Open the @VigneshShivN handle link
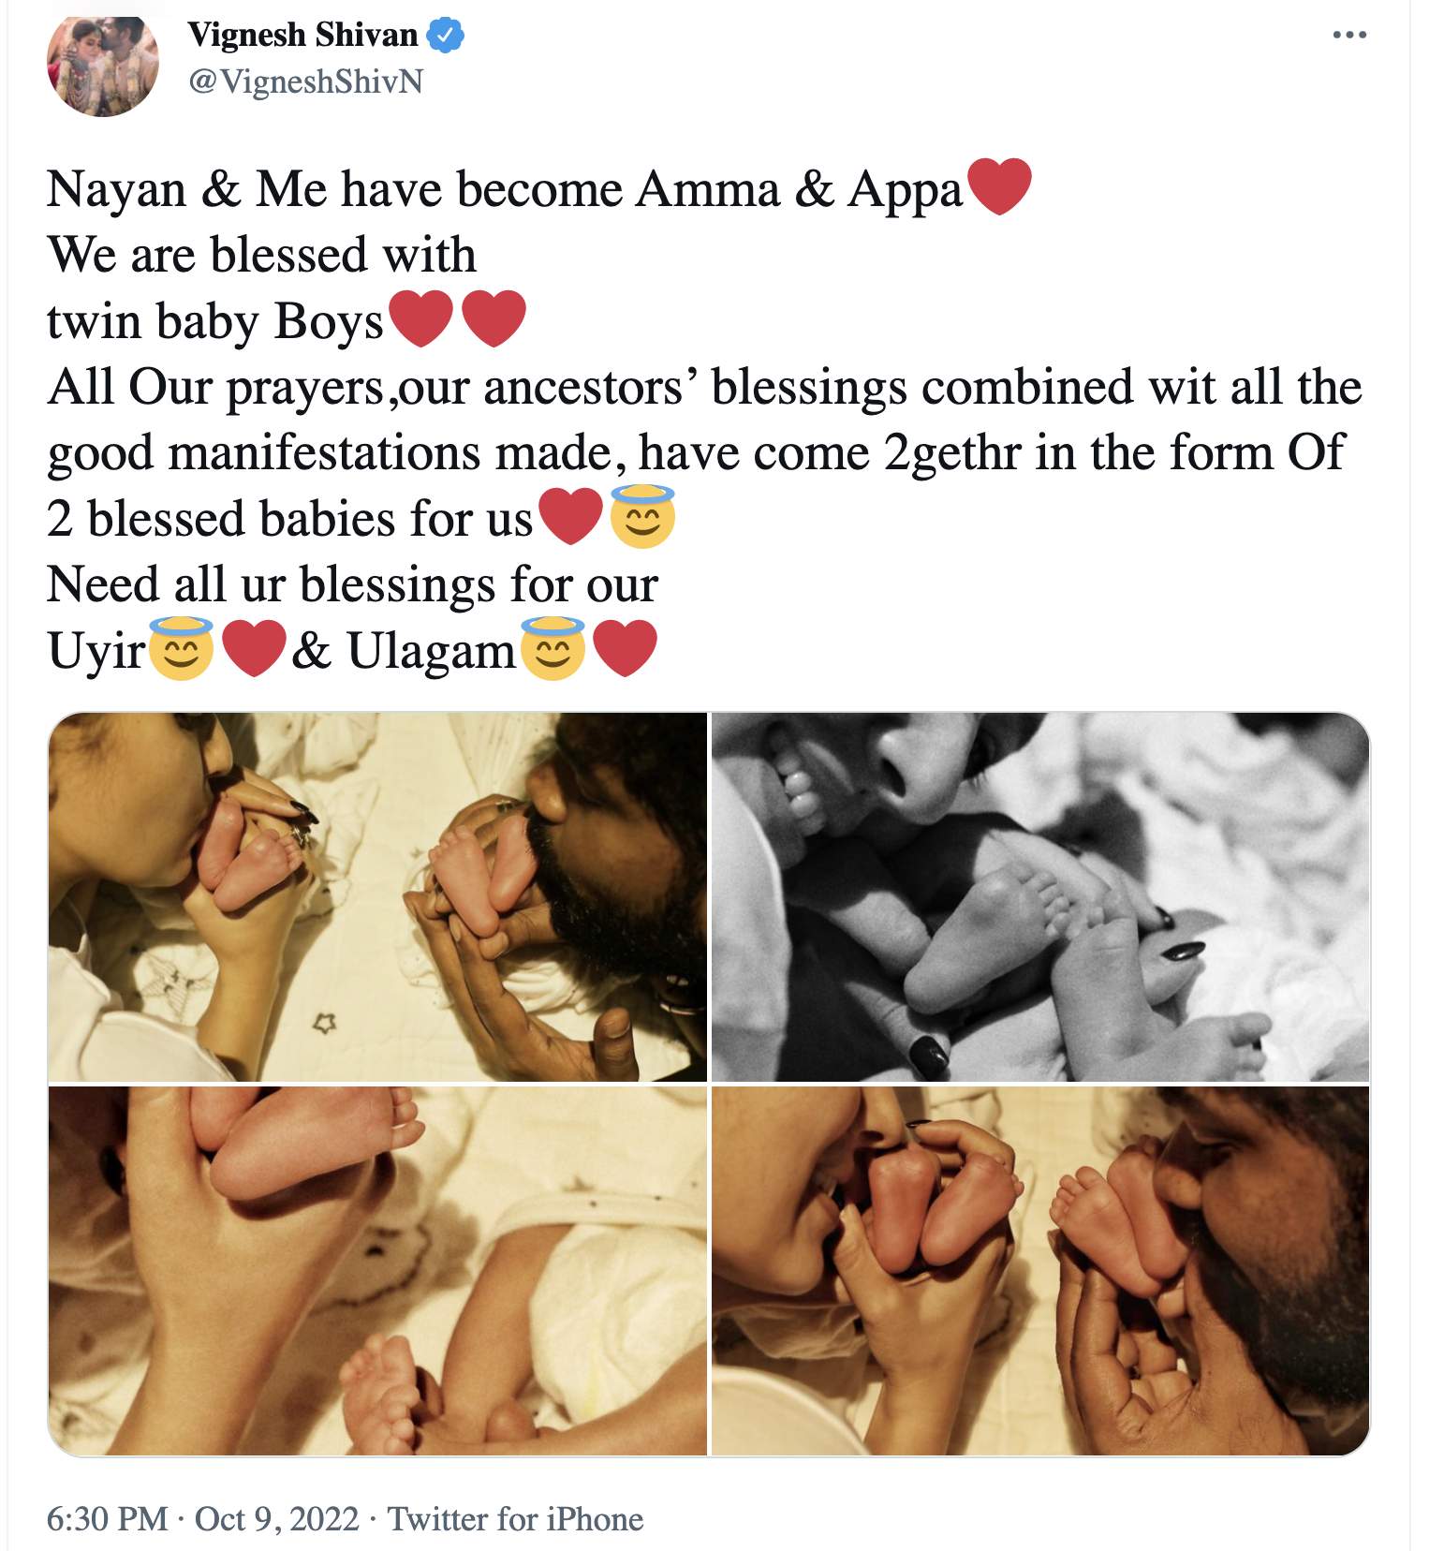Image resolution: width=1444 pixels, height=1551 pixels. pos(305,82)
